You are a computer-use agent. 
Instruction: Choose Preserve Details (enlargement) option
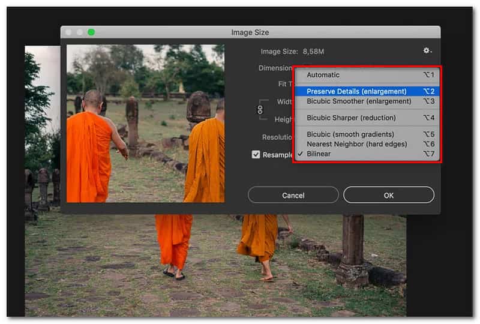(x=367, y=91)
